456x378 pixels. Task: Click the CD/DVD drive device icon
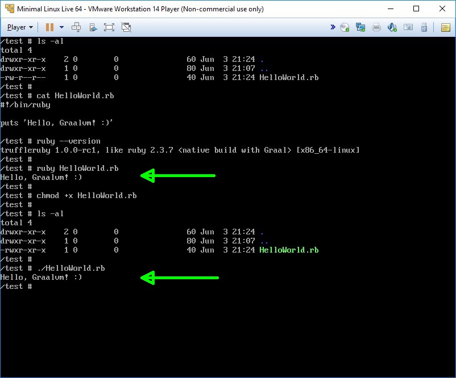[x=345, y=27]
